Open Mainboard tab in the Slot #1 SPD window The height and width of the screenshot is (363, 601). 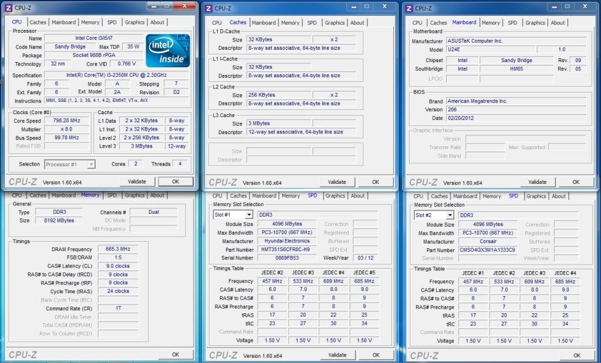tap(264, 196)
